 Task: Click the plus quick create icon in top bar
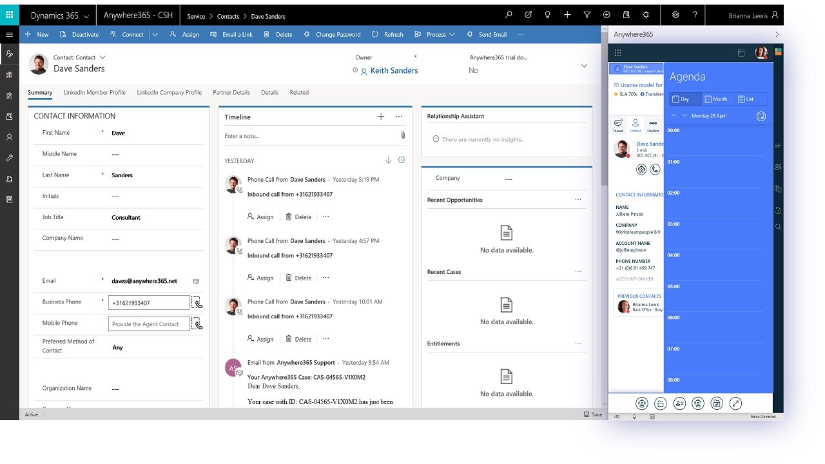click(x=567, y=15)
